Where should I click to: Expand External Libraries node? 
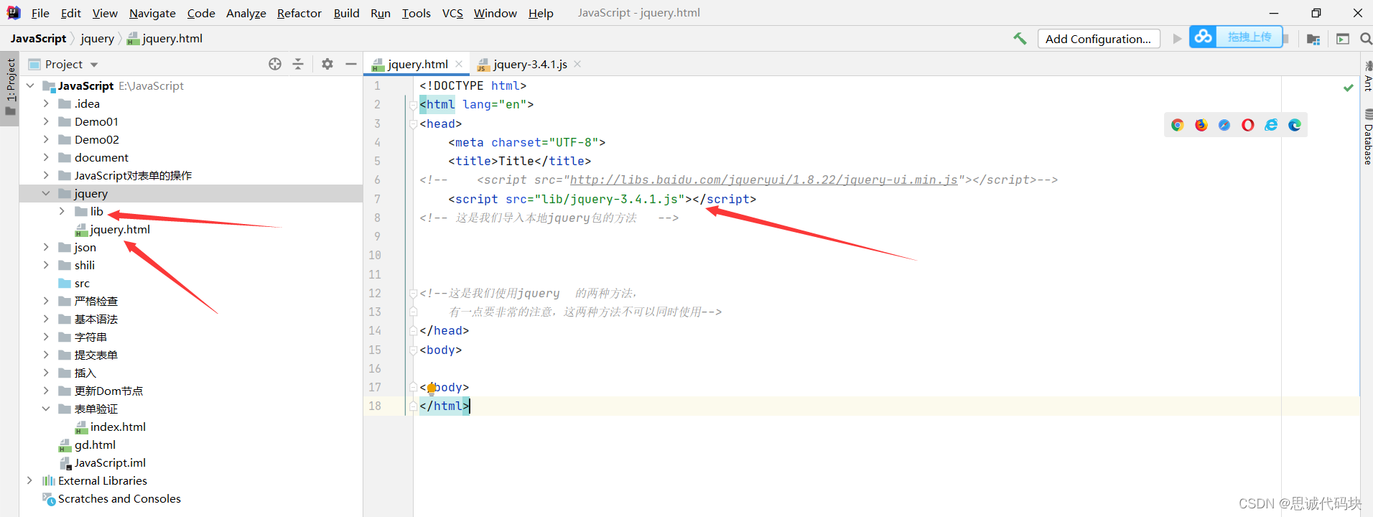[30, 480]
